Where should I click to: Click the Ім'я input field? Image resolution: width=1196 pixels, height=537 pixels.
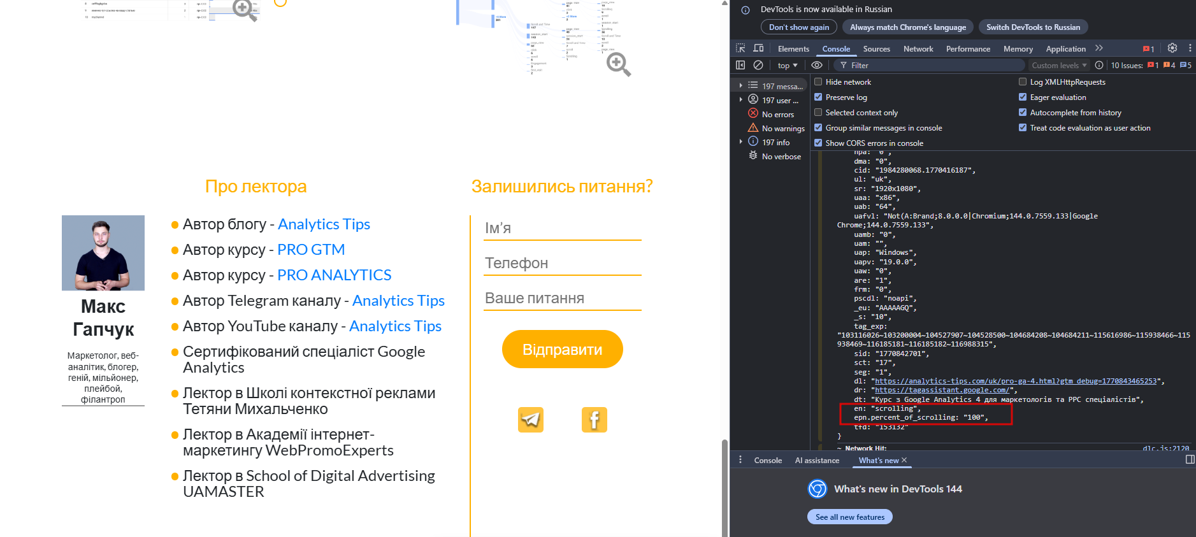tap(563, 228)
